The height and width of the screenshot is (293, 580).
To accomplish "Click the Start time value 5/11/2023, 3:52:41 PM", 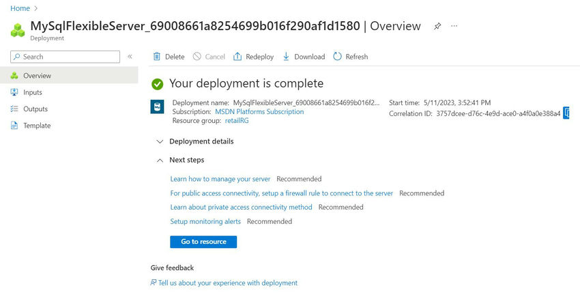I will tap(457, 102).
